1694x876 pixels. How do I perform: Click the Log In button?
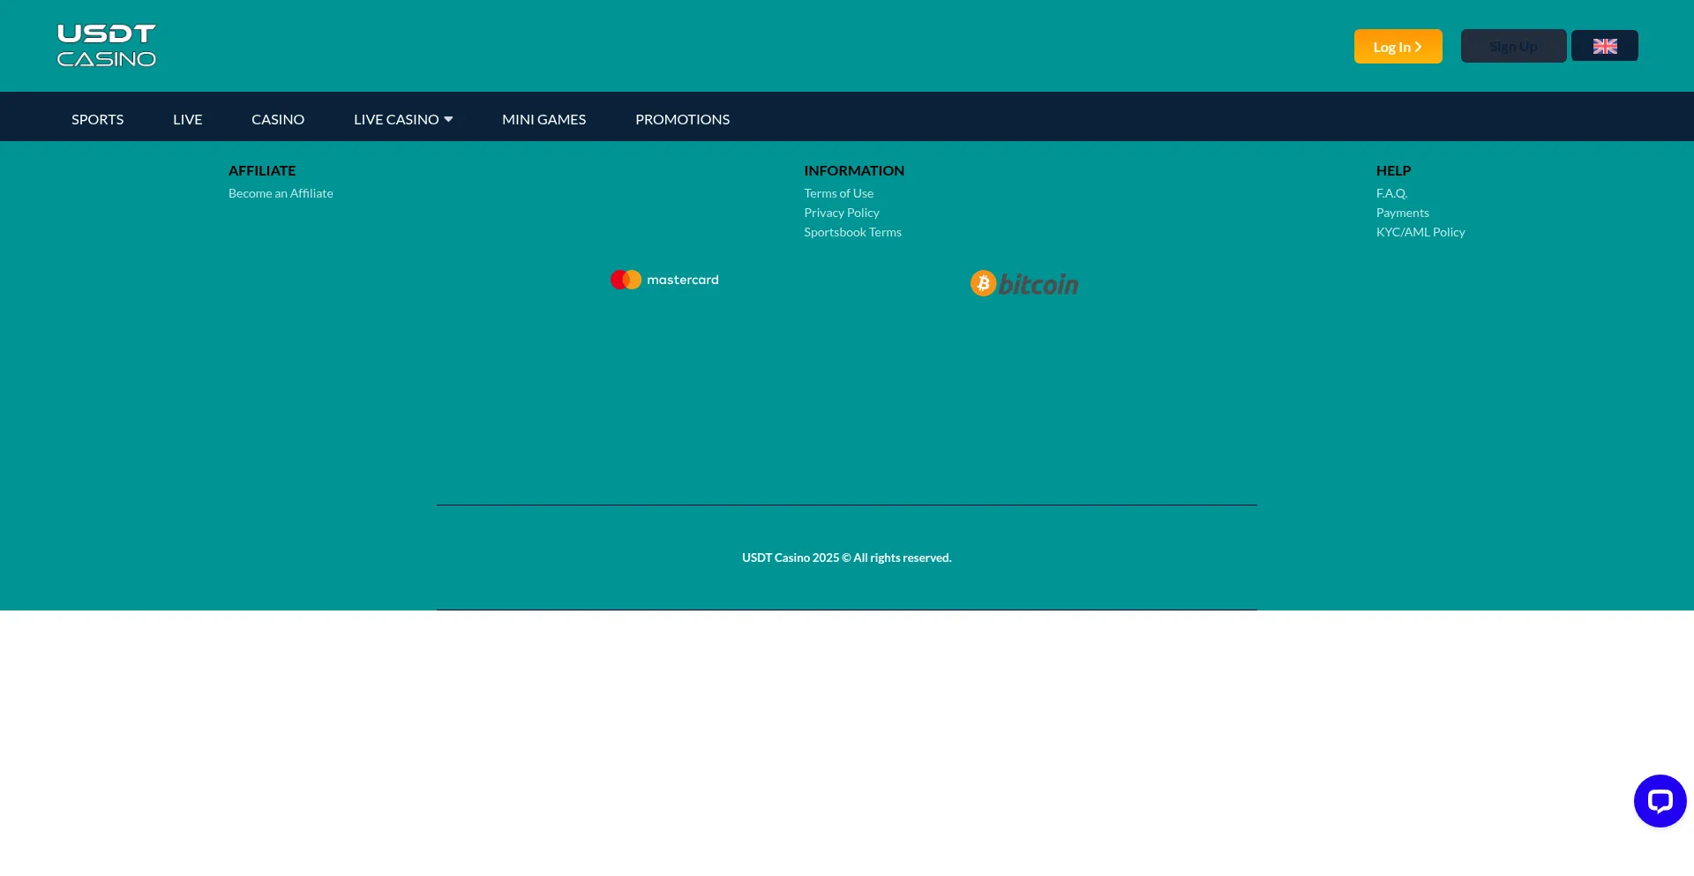(1398, 47)
